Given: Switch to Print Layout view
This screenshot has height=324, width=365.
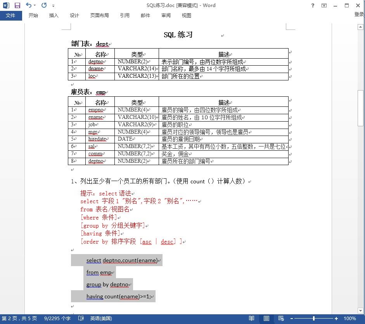Looking at the screenshot, I should point(266,319).
